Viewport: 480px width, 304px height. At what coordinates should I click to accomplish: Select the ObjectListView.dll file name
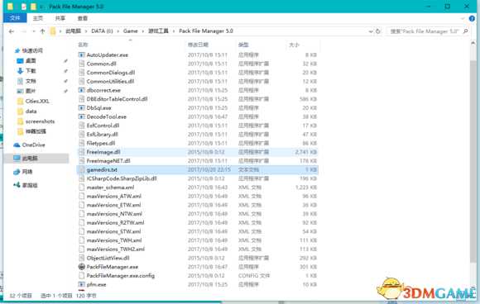click(108, 259)
